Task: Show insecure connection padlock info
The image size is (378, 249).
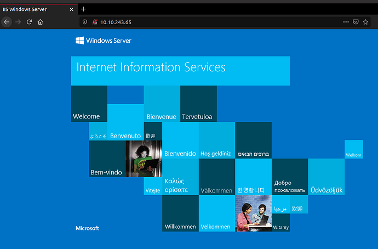Action: 95,22
